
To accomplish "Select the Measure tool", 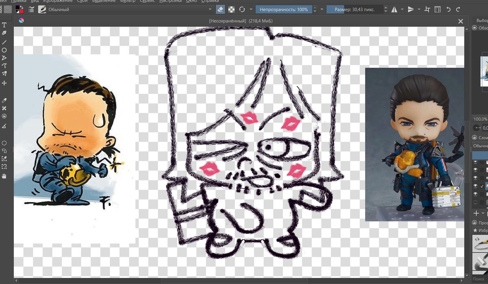I will point(4,126).
